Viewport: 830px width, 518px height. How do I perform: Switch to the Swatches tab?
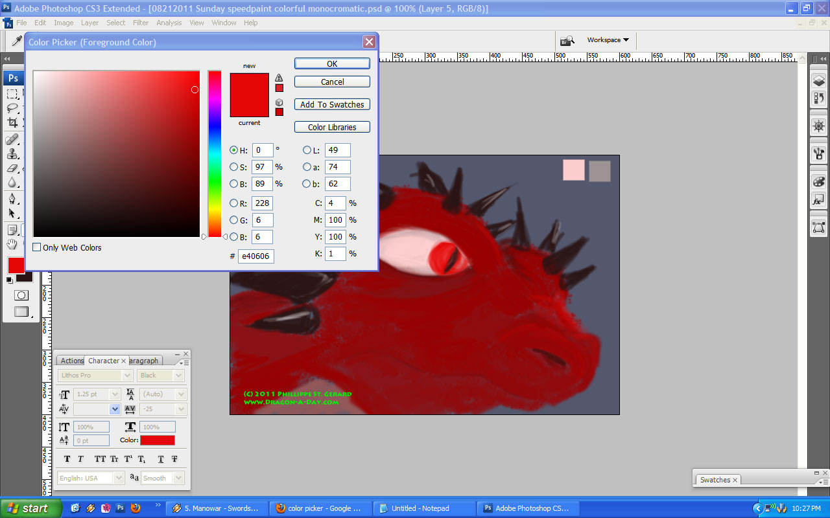coord(718,480)
